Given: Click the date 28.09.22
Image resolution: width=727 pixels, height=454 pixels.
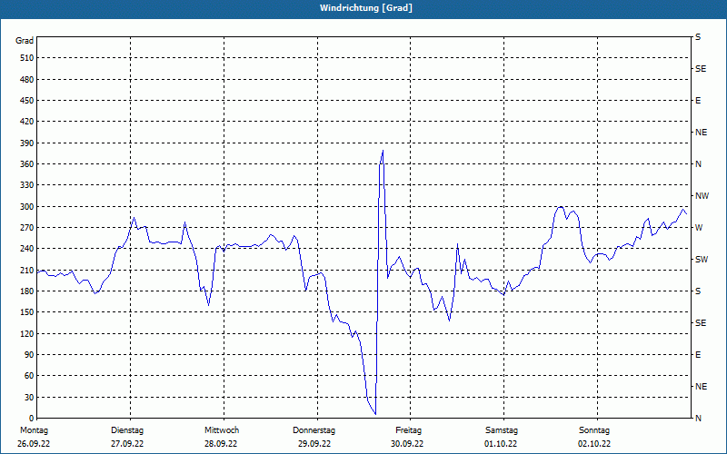Looking at the screenshot, I should (x=221, y=444).
